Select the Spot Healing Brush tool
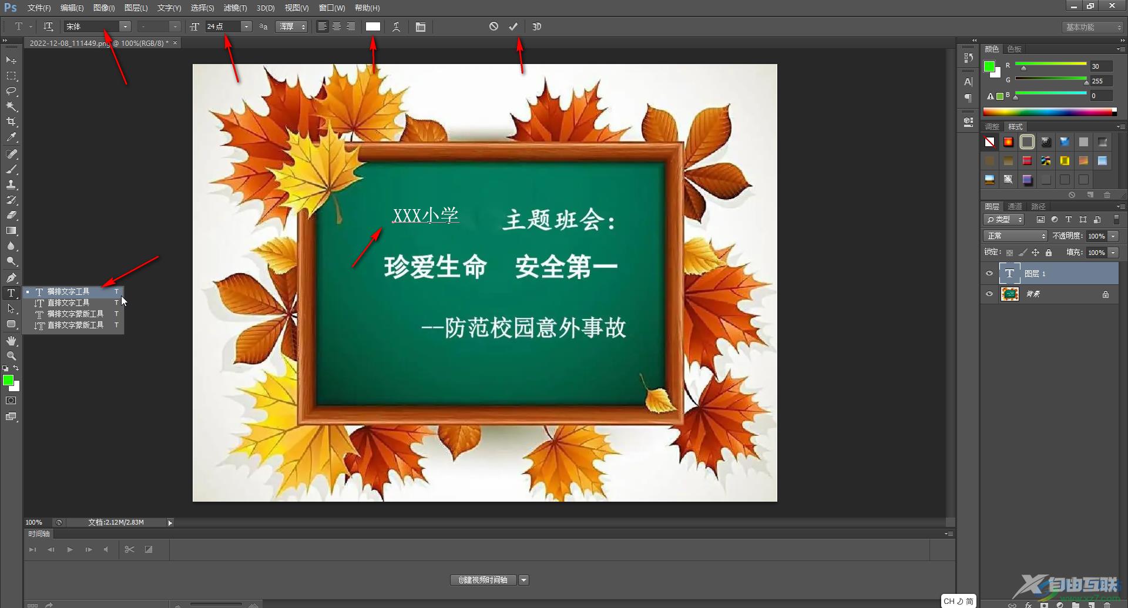Image resolution: width=1128 pixels, height=608 pixels. point(11,154)
